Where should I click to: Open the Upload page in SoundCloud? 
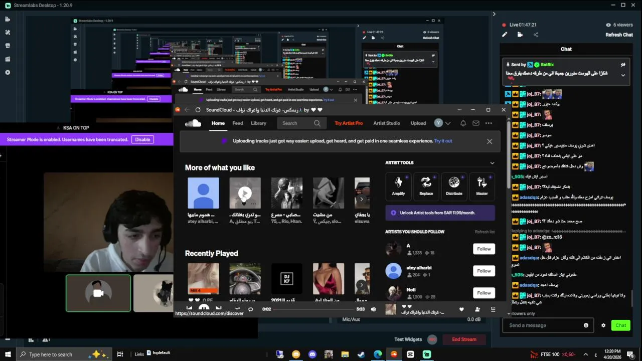(418, 123)
